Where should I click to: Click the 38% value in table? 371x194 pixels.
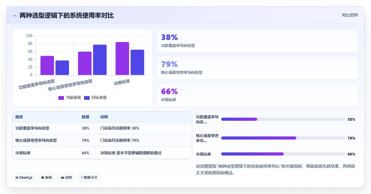(85, 128)
